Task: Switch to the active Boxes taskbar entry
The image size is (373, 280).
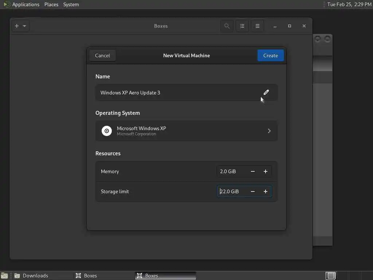Action: [x=166, y=276]
